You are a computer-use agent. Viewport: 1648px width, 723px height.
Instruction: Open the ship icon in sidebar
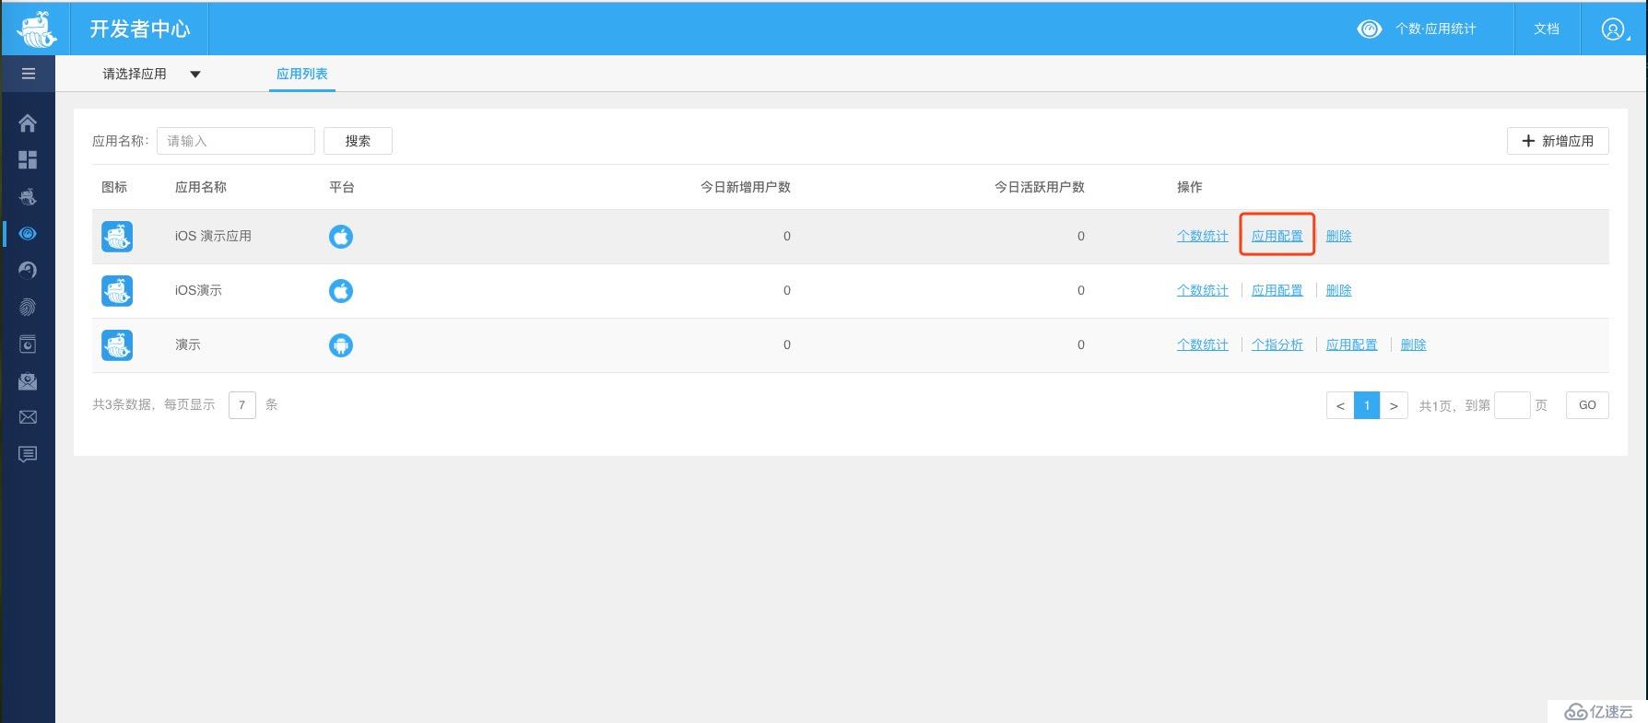point(28,196)
